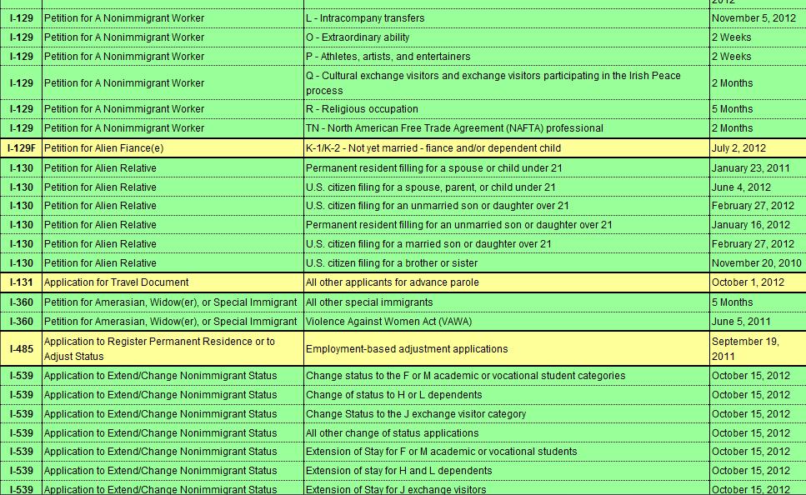
Task: Click 'Extension of stay for H and L dependents'
Action: click(x=506, y=470)
